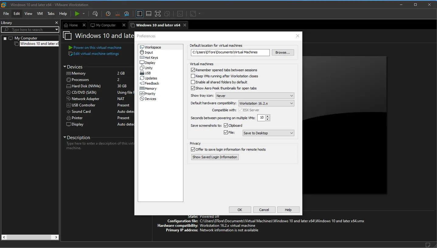This screenshot has height=248, width=437.
Task: Open the Feedback category in Preferences
Action: tap(152, 83)
